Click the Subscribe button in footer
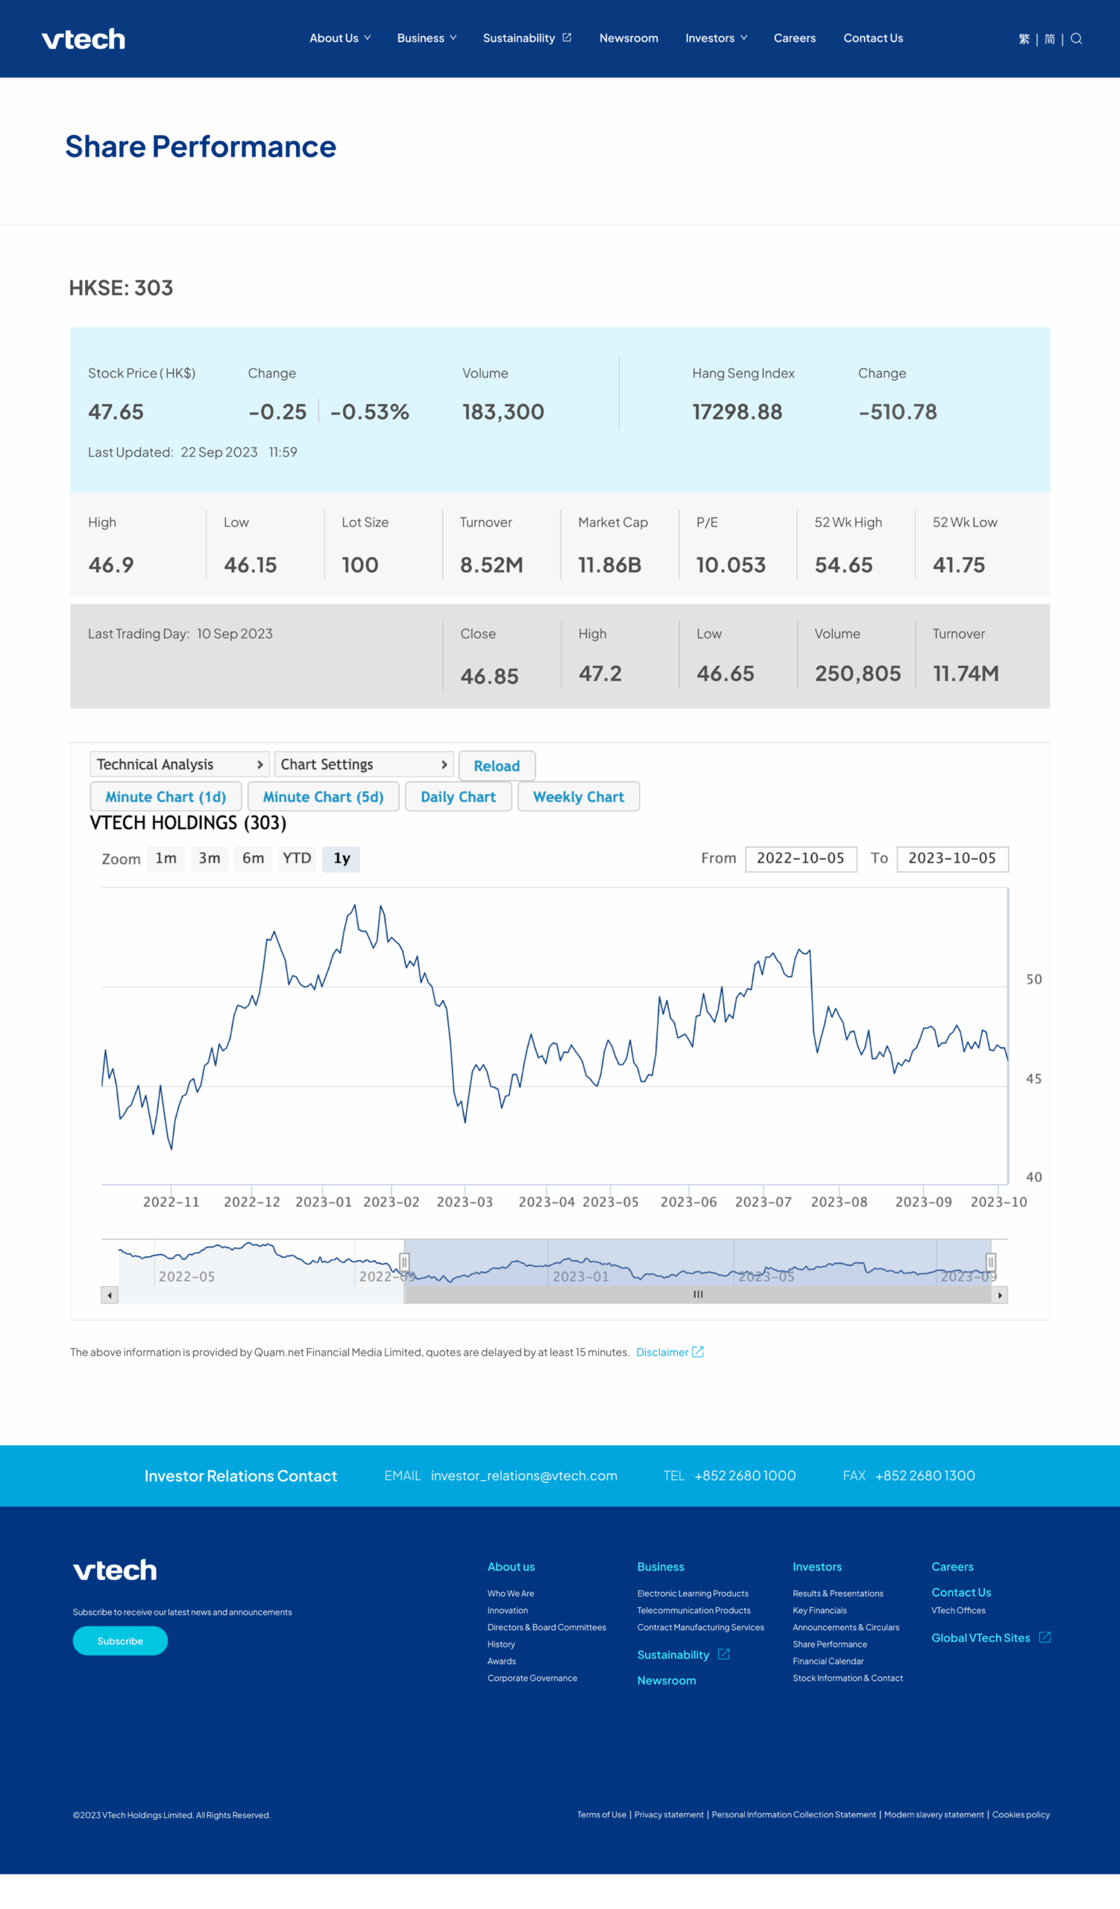This screenshot has width=1120, height=1909. pos(120,1641)
